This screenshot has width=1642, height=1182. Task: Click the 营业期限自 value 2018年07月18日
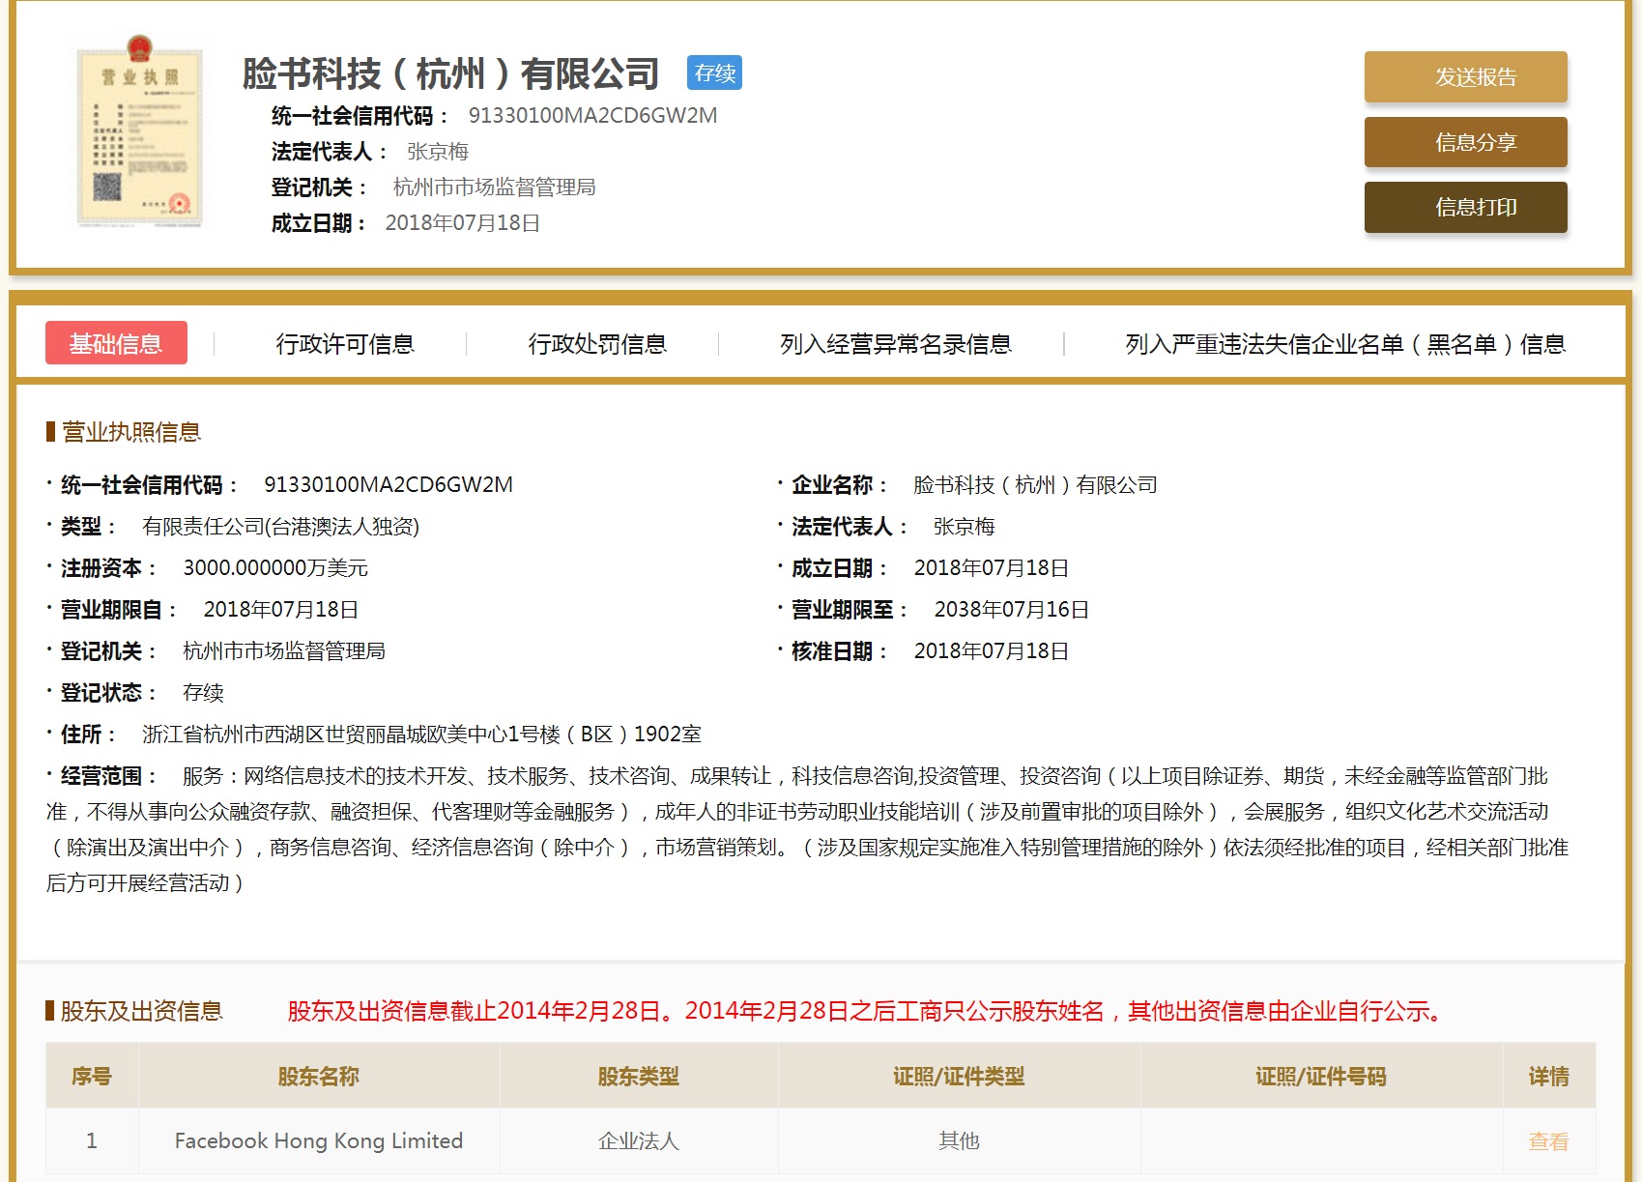(280, 610)
